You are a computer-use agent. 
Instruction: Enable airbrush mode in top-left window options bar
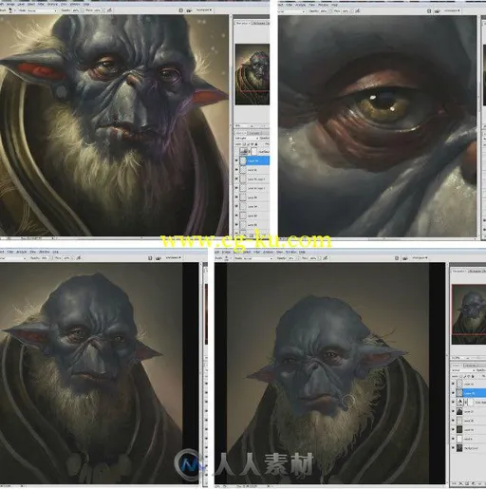pyautogui.click(x=109, y=10)
